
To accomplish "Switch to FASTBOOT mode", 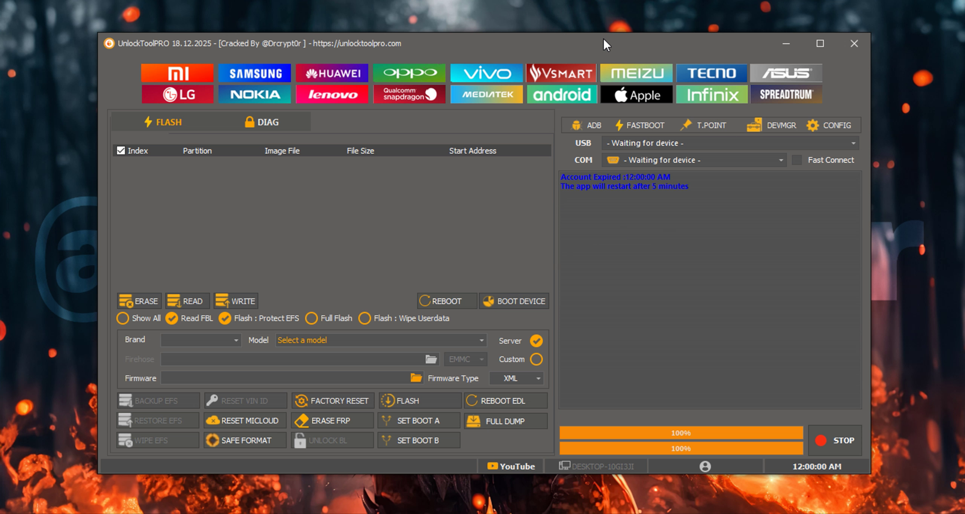I will tap(640, 125).
